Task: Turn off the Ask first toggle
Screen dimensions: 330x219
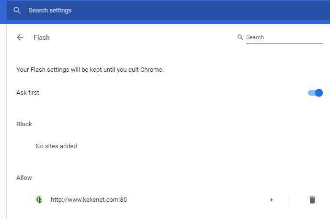Action: 315,93
